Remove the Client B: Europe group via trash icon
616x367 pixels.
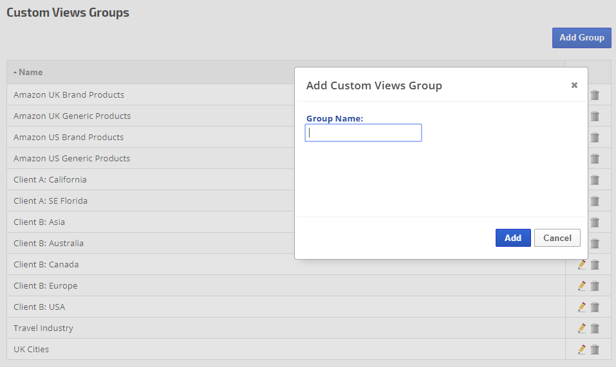[x=595, y=285]
